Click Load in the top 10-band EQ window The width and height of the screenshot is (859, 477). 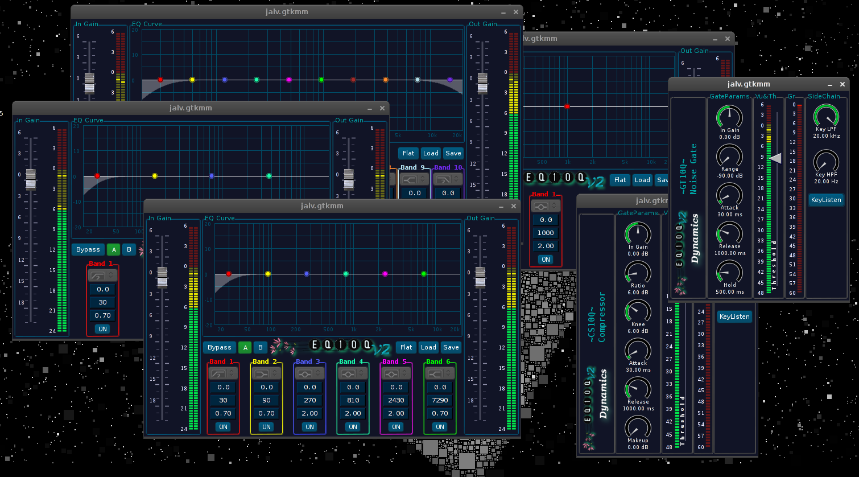pyautogui.click(x=431, y=153)
